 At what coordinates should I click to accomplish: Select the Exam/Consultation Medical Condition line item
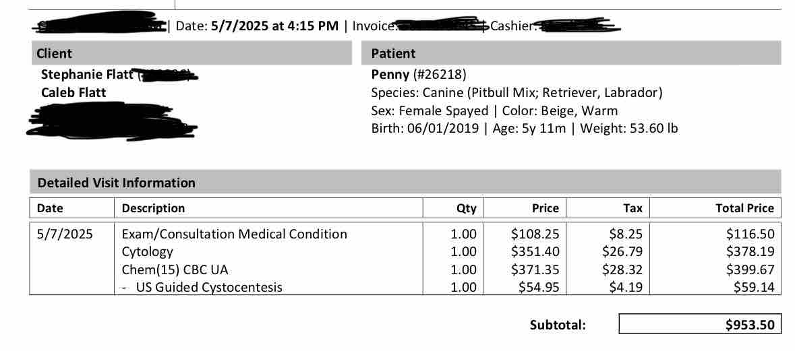(234, 234)
